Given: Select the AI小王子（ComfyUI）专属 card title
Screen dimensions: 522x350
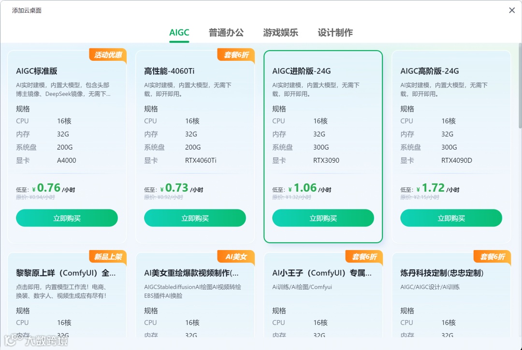Looking at the screenshot, I should (322, 273).
